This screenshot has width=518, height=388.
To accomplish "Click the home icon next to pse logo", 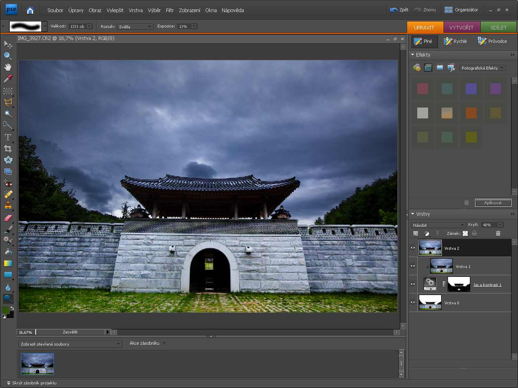I will pyautogui.click(x=30, y=10).
